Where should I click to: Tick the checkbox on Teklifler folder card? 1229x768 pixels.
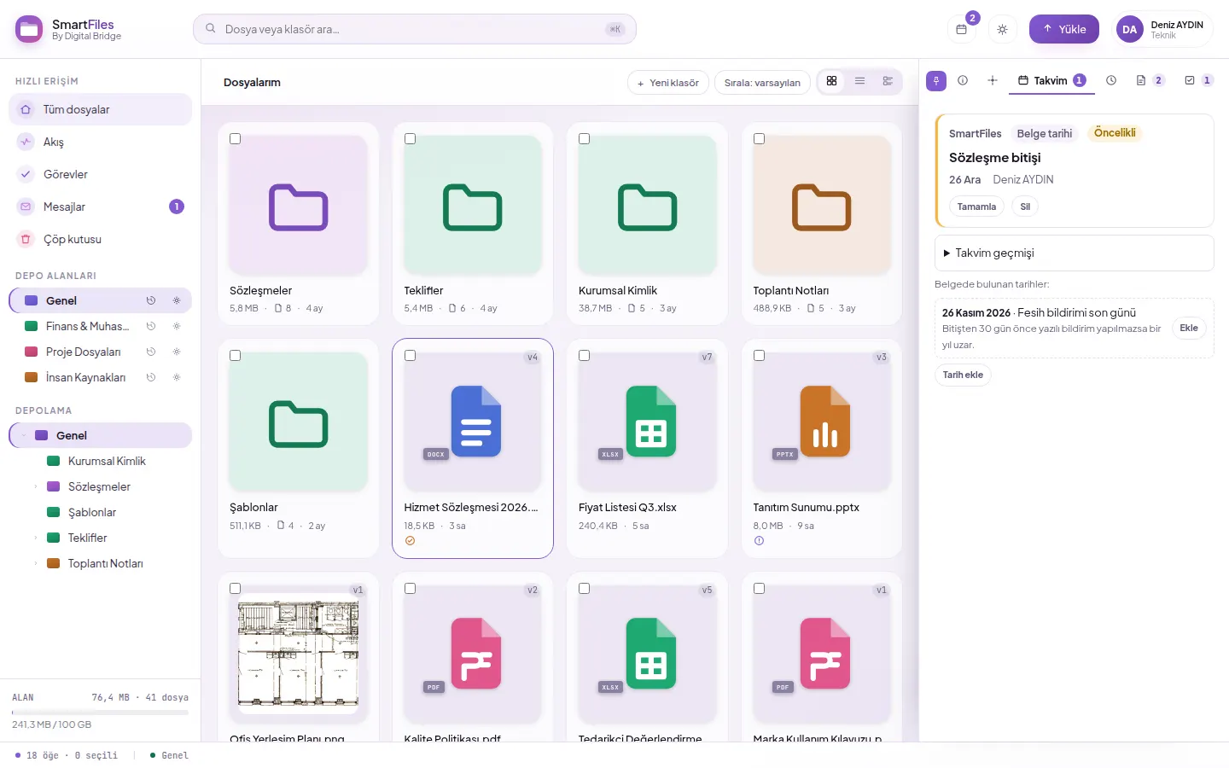pyautogui.click(x=410, y=139)
